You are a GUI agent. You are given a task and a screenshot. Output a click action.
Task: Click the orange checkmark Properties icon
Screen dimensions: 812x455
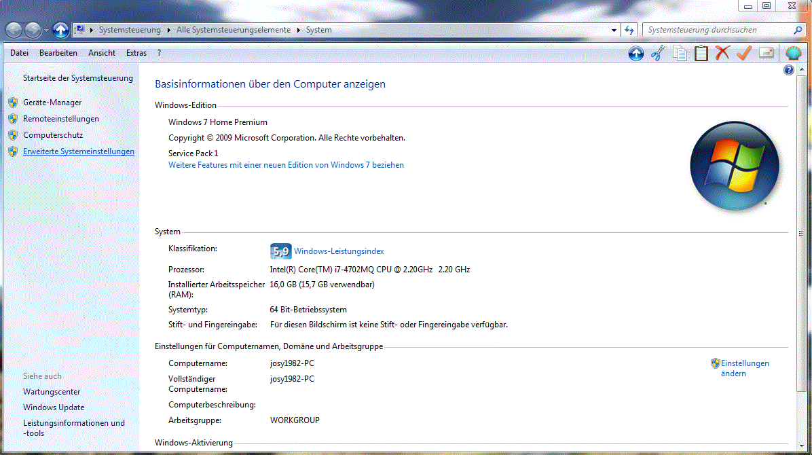(x=744, y=52)
